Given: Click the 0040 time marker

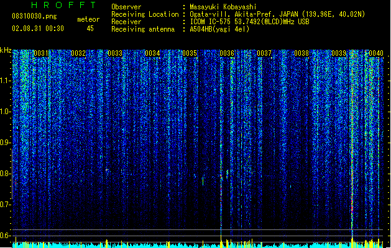Looking at the screenshot, I should (376, 53).
